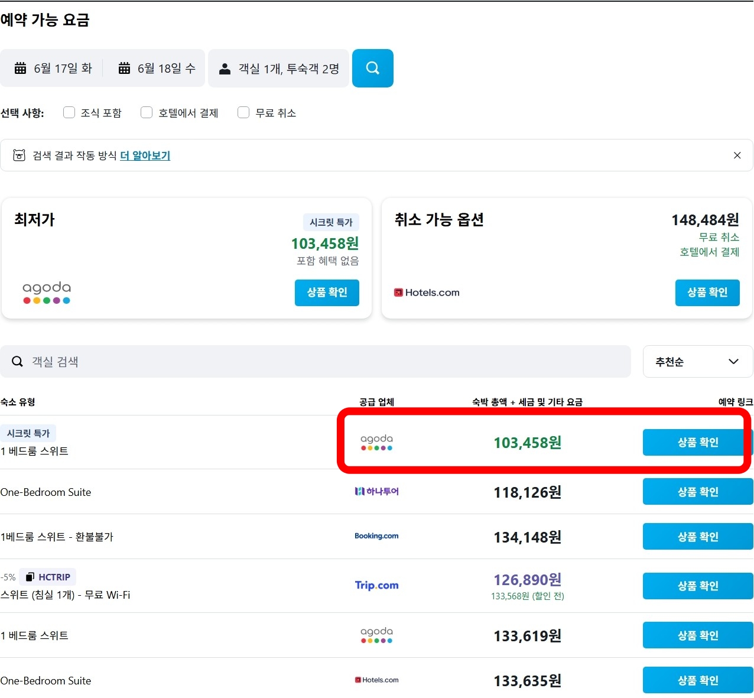Click the blue search magnifier icon

(372, 68)
